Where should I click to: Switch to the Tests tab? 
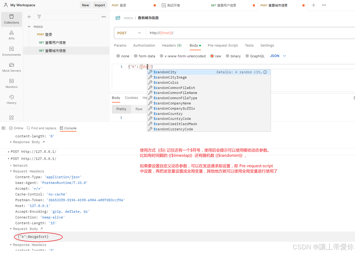tap(249, 46)
